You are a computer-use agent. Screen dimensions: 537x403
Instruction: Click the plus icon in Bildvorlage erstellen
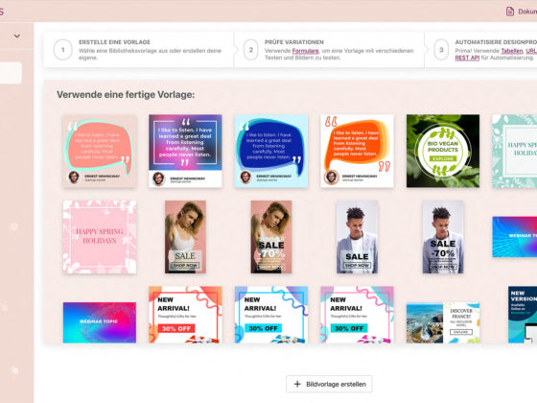297,384
